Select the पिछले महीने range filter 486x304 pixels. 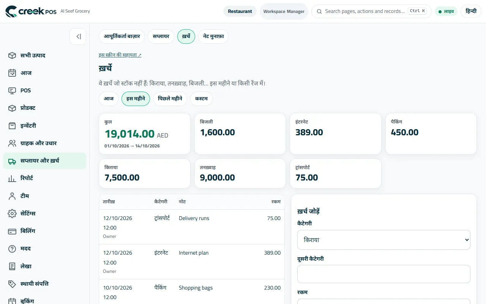tap(170, 98)
